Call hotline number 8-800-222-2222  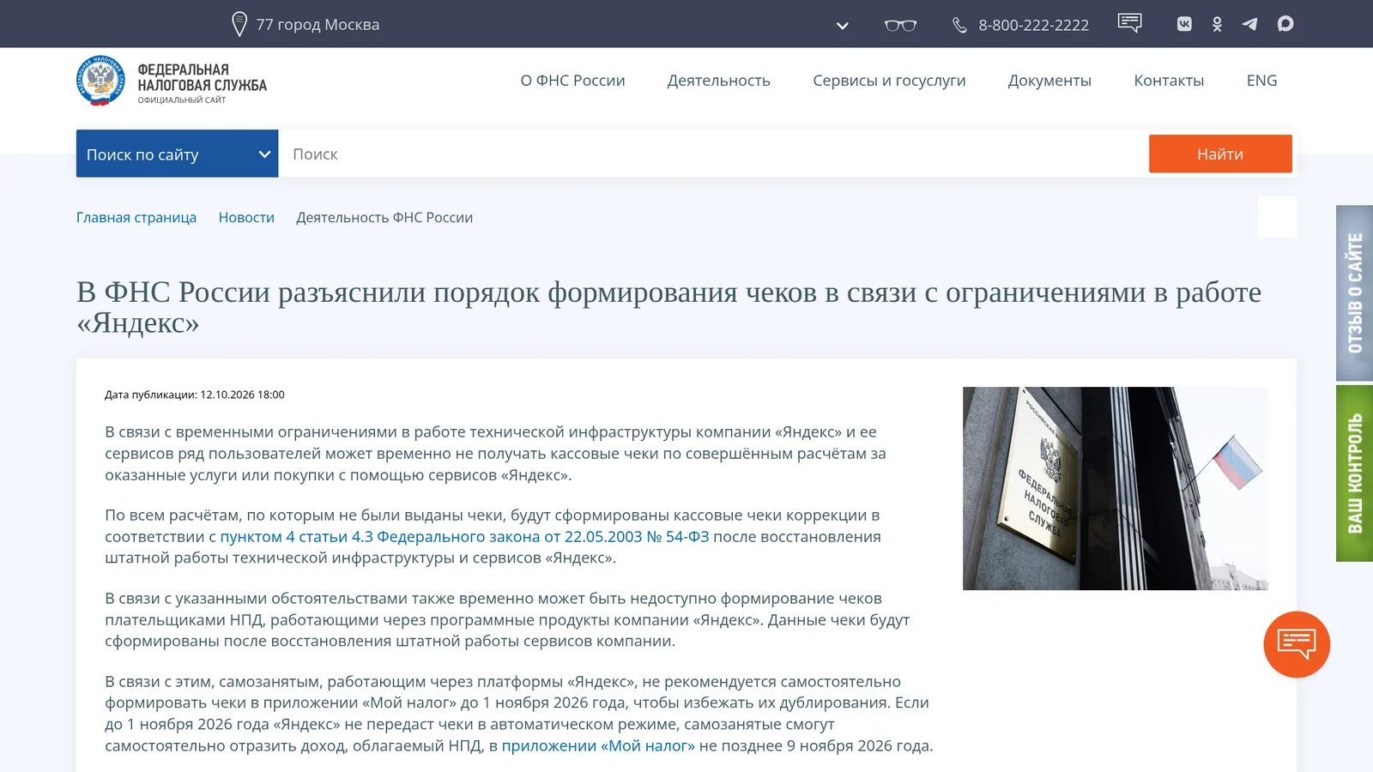click(1033, 25)
